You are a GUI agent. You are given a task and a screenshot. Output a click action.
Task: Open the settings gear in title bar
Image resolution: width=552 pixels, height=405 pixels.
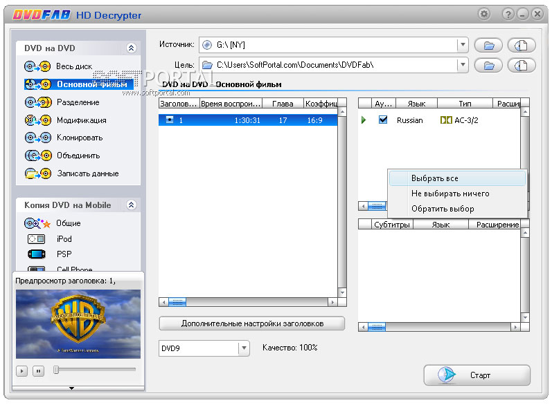(484, 14)
